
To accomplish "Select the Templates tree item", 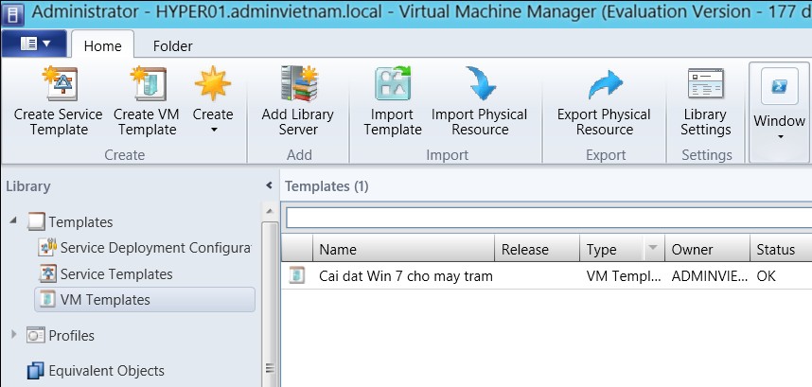I will pos(80,222).
